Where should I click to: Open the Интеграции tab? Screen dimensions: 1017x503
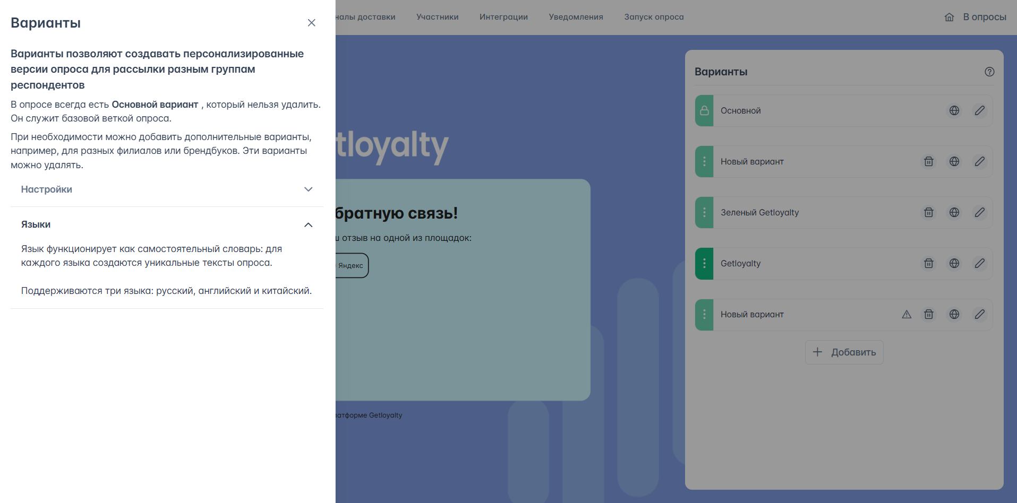[503, 17]
